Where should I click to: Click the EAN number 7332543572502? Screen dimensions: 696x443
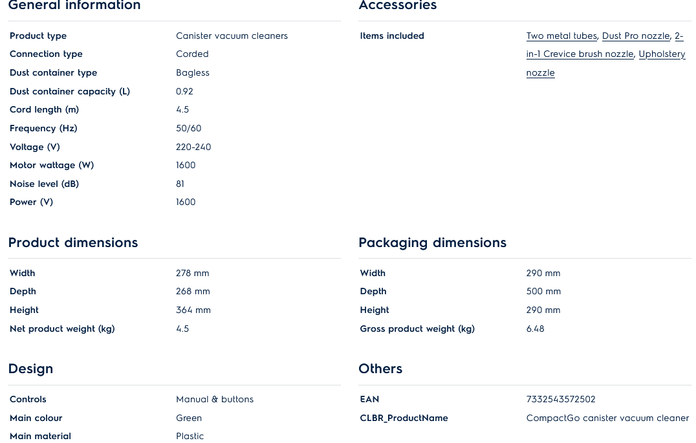pyautogui.click(x=561, y=400)
